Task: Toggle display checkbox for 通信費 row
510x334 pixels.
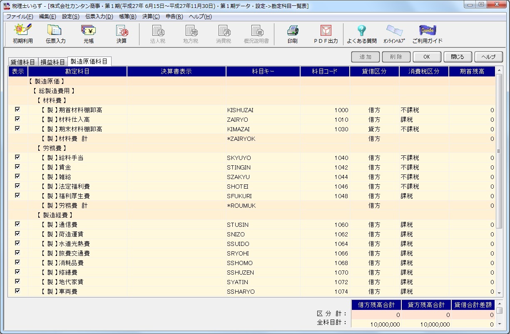Action: (17, 224)
